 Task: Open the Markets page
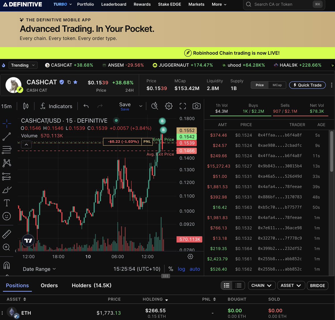click(x=196, y=4)
